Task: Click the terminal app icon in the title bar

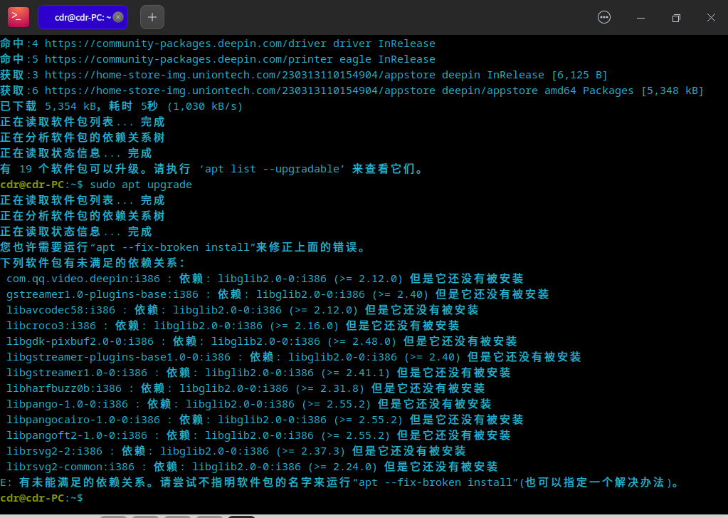Action: [18, 17]
